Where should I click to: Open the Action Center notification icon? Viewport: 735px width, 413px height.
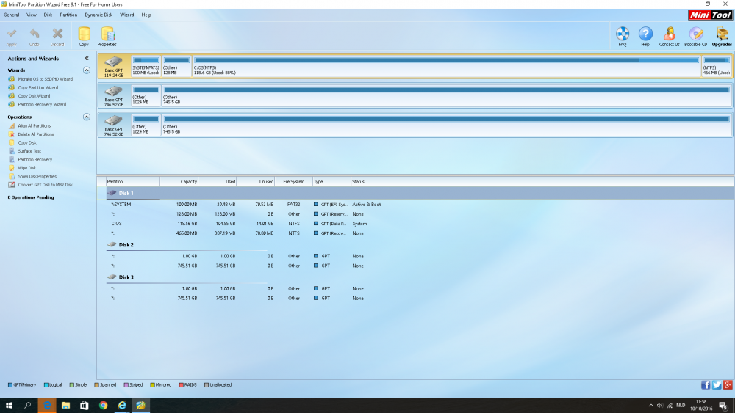point(723,406)
